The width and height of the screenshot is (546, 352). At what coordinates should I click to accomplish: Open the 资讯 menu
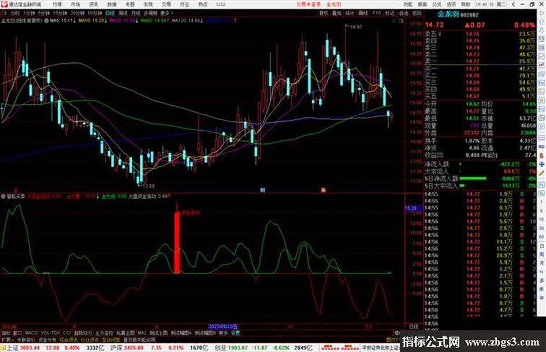click(x=94, y=4)
